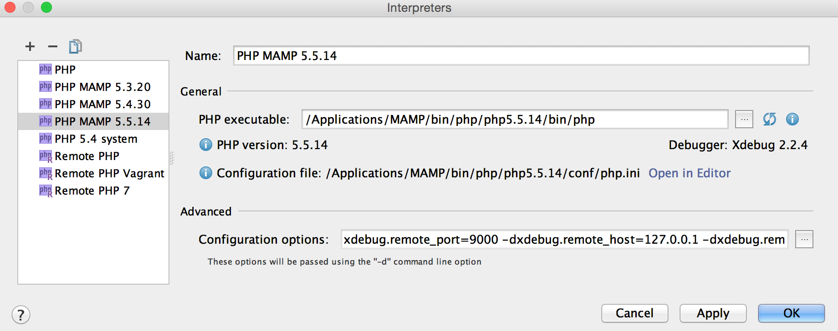
Task: Click the php.ini configuration file path
Action: pos(483,173)
